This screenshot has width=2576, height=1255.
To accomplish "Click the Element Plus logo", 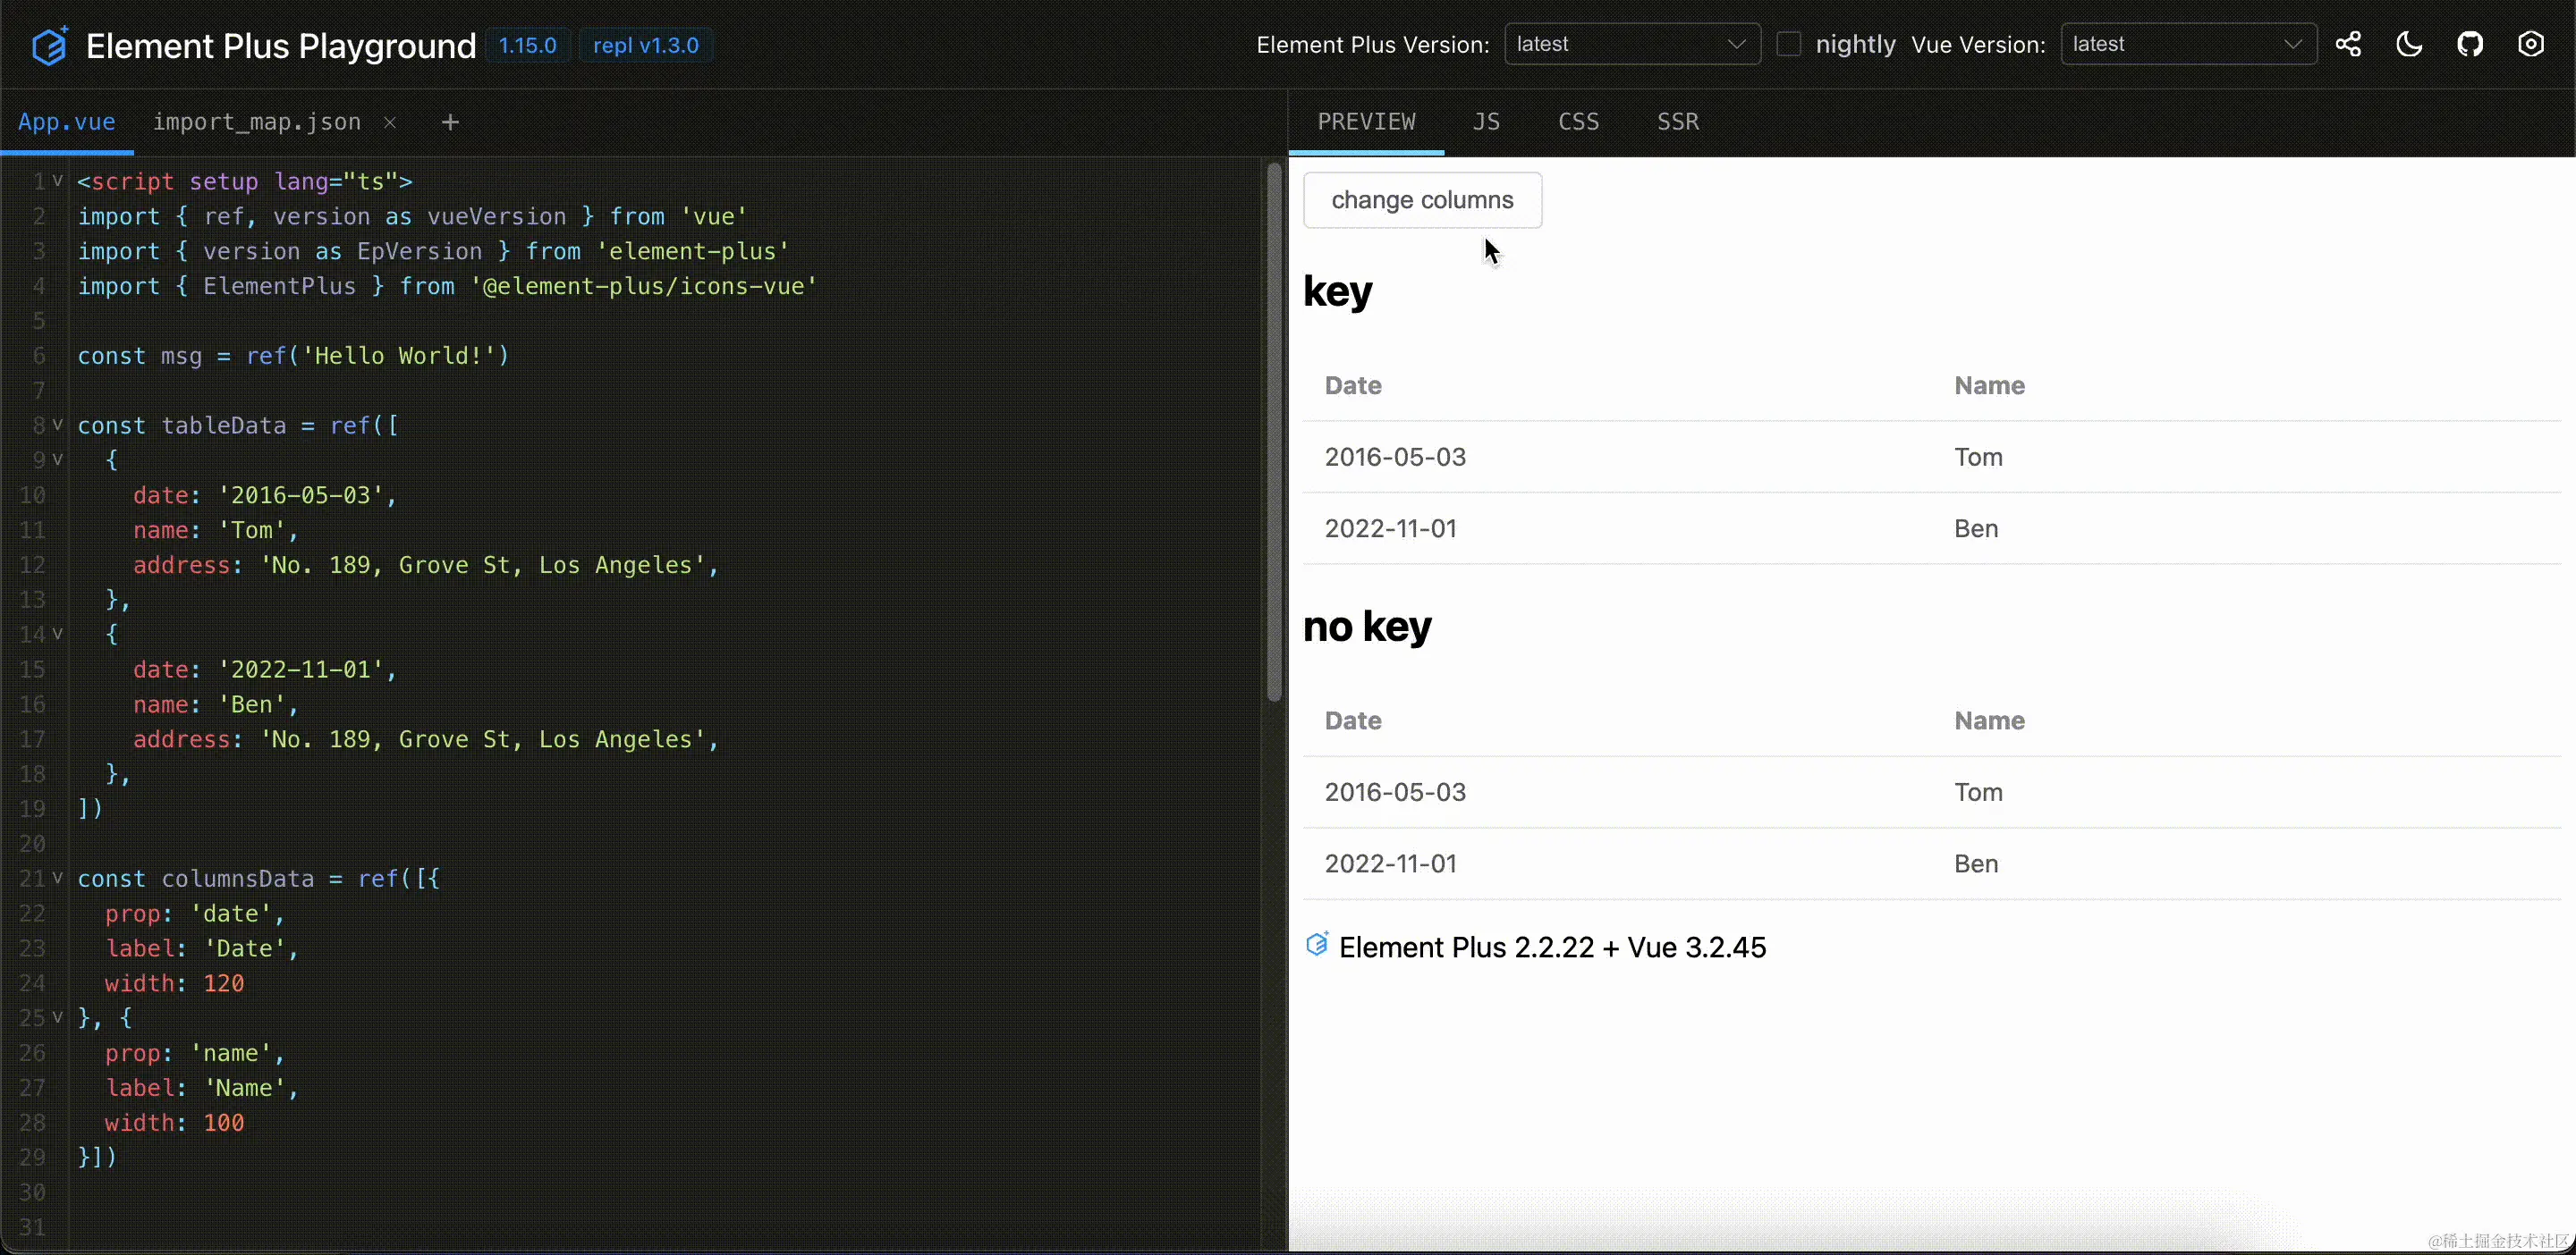I will pos(47,44).
